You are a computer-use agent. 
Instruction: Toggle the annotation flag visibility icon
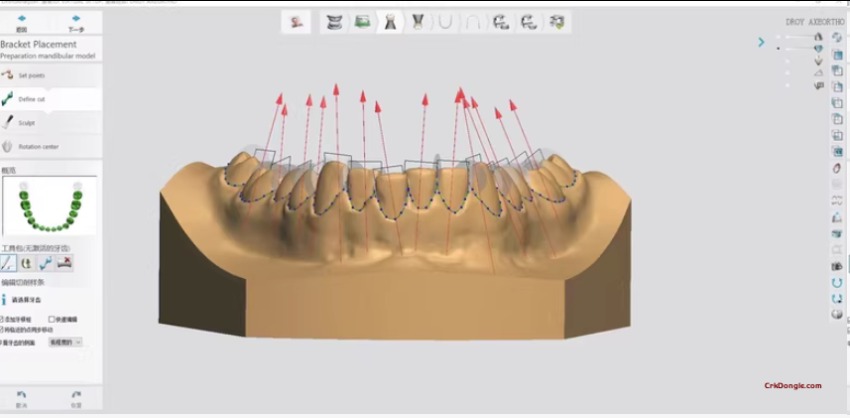818,85
